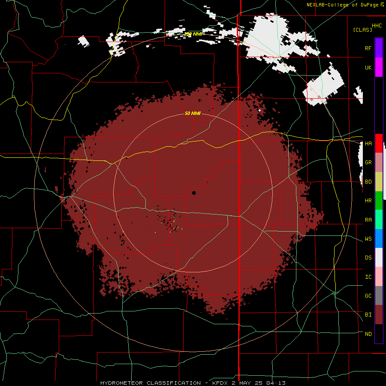
Task: Click the IC pink legend swatch
Action: pyautogui.click(x=379, y=277)
